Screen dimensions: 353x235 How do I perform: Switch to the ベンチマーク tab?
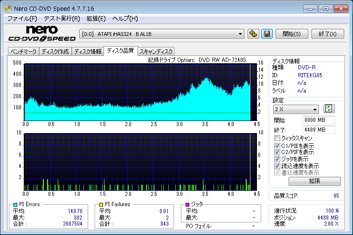(x=23, y=52)
